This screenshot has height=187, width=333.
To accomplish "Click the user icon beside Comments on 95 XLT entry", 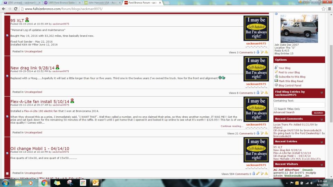I will [x=258, y=52].
